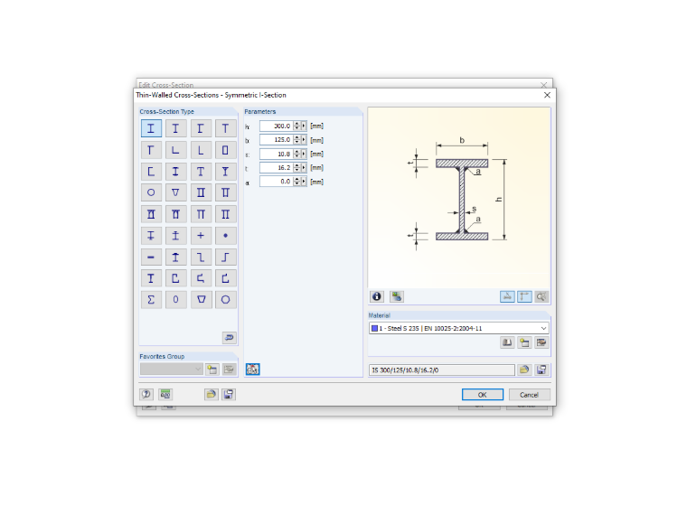The image size is (687, 515).
Task: Select the C channel section type
Action: pyautogui.click(x=151, y=172)
